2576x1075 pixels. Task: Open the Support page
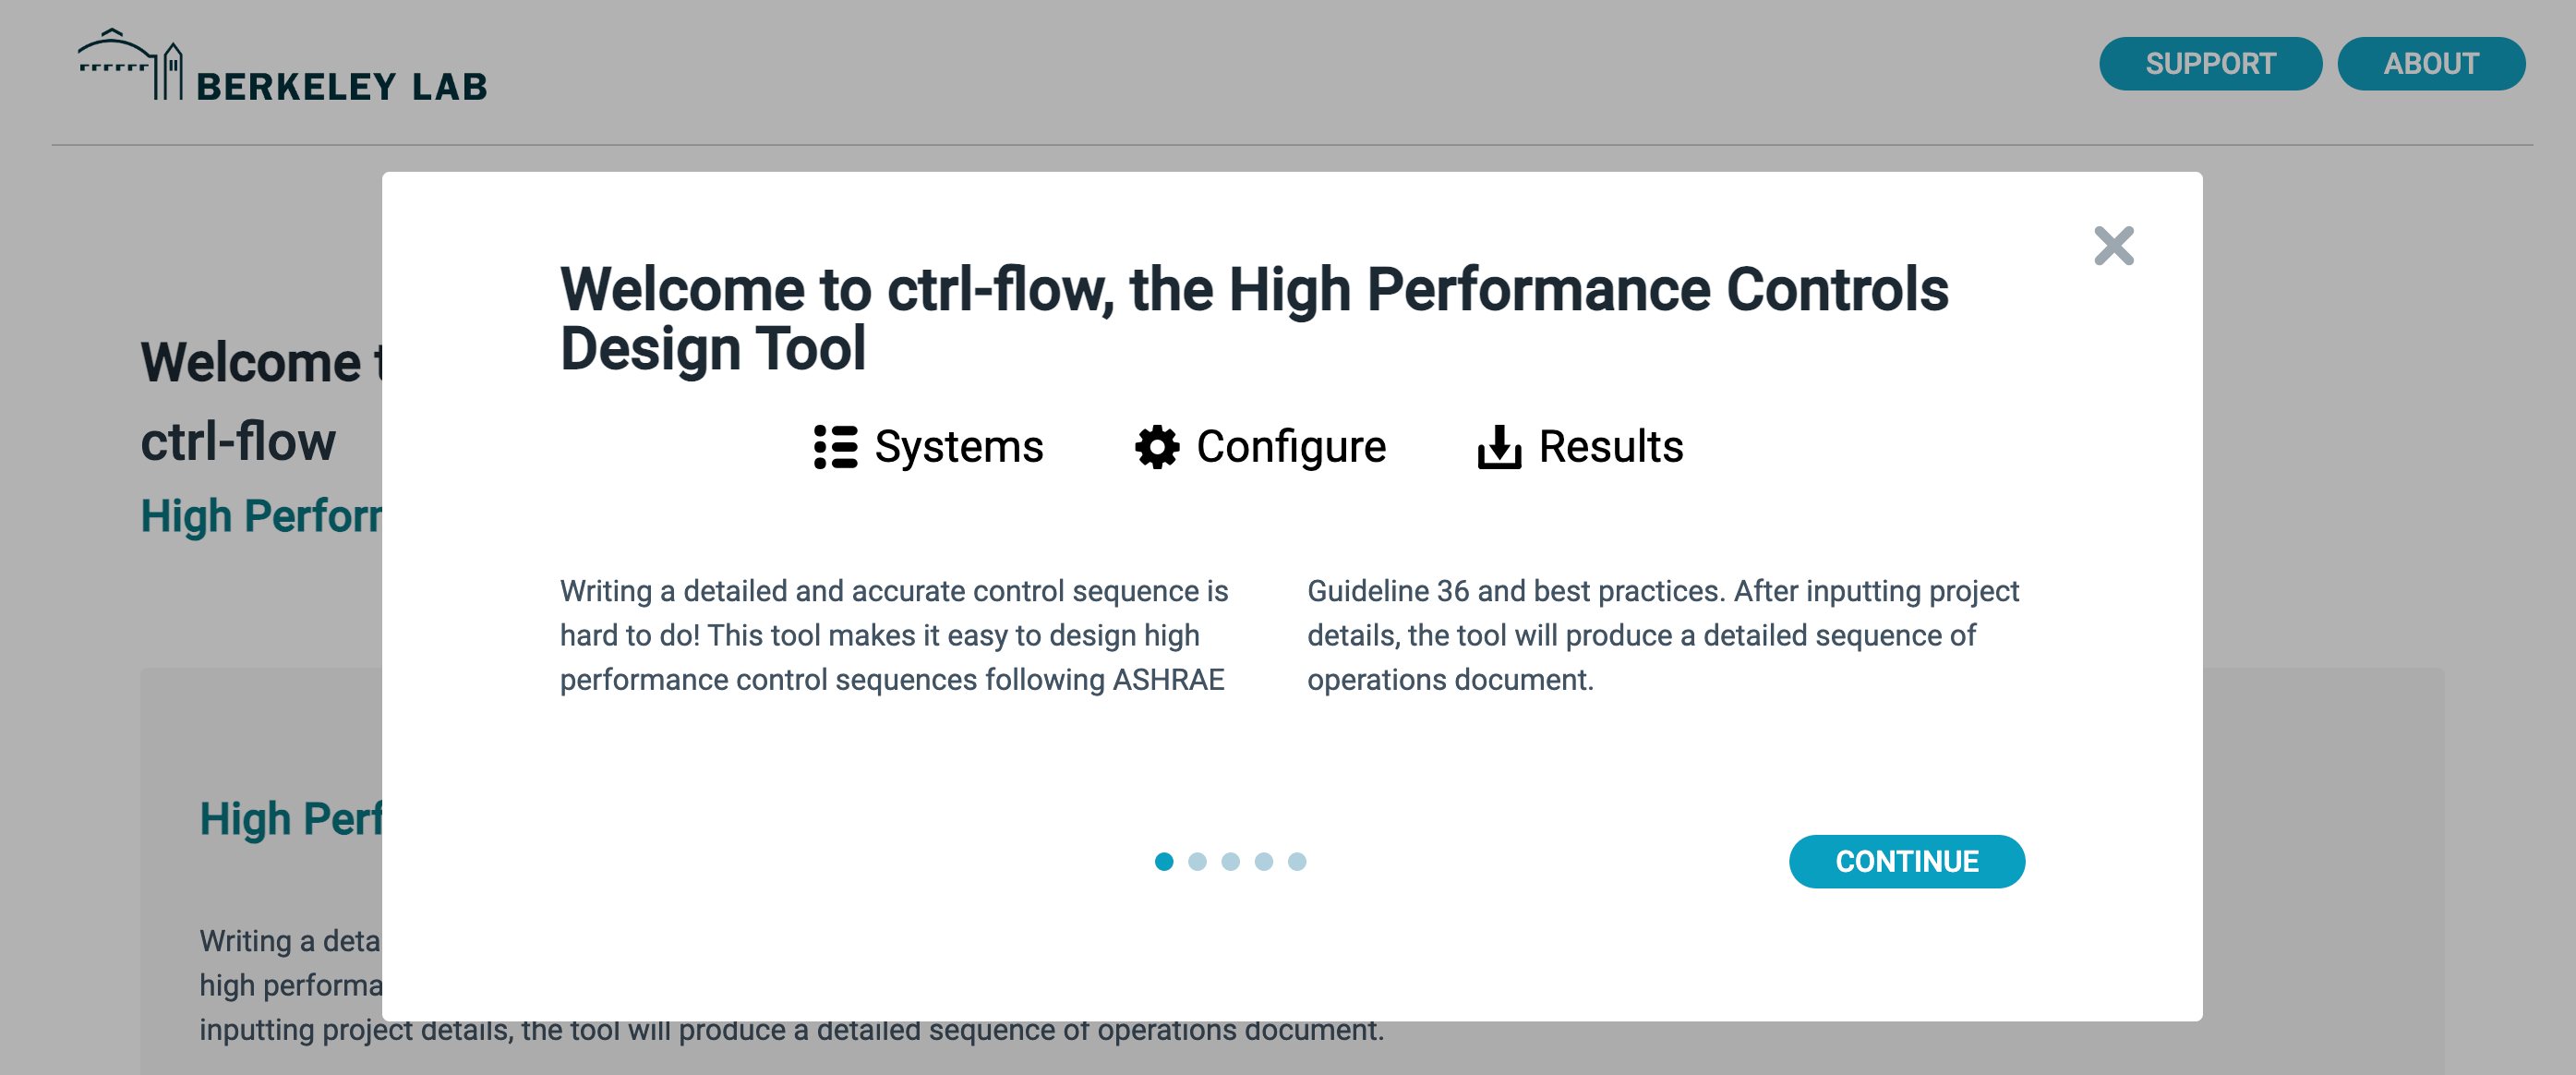tap(2210, 64)
